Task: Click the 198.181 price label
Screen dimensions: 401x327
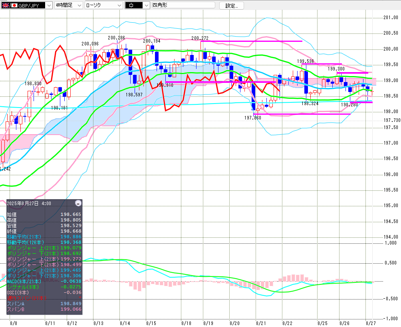Action: point(60,108)
